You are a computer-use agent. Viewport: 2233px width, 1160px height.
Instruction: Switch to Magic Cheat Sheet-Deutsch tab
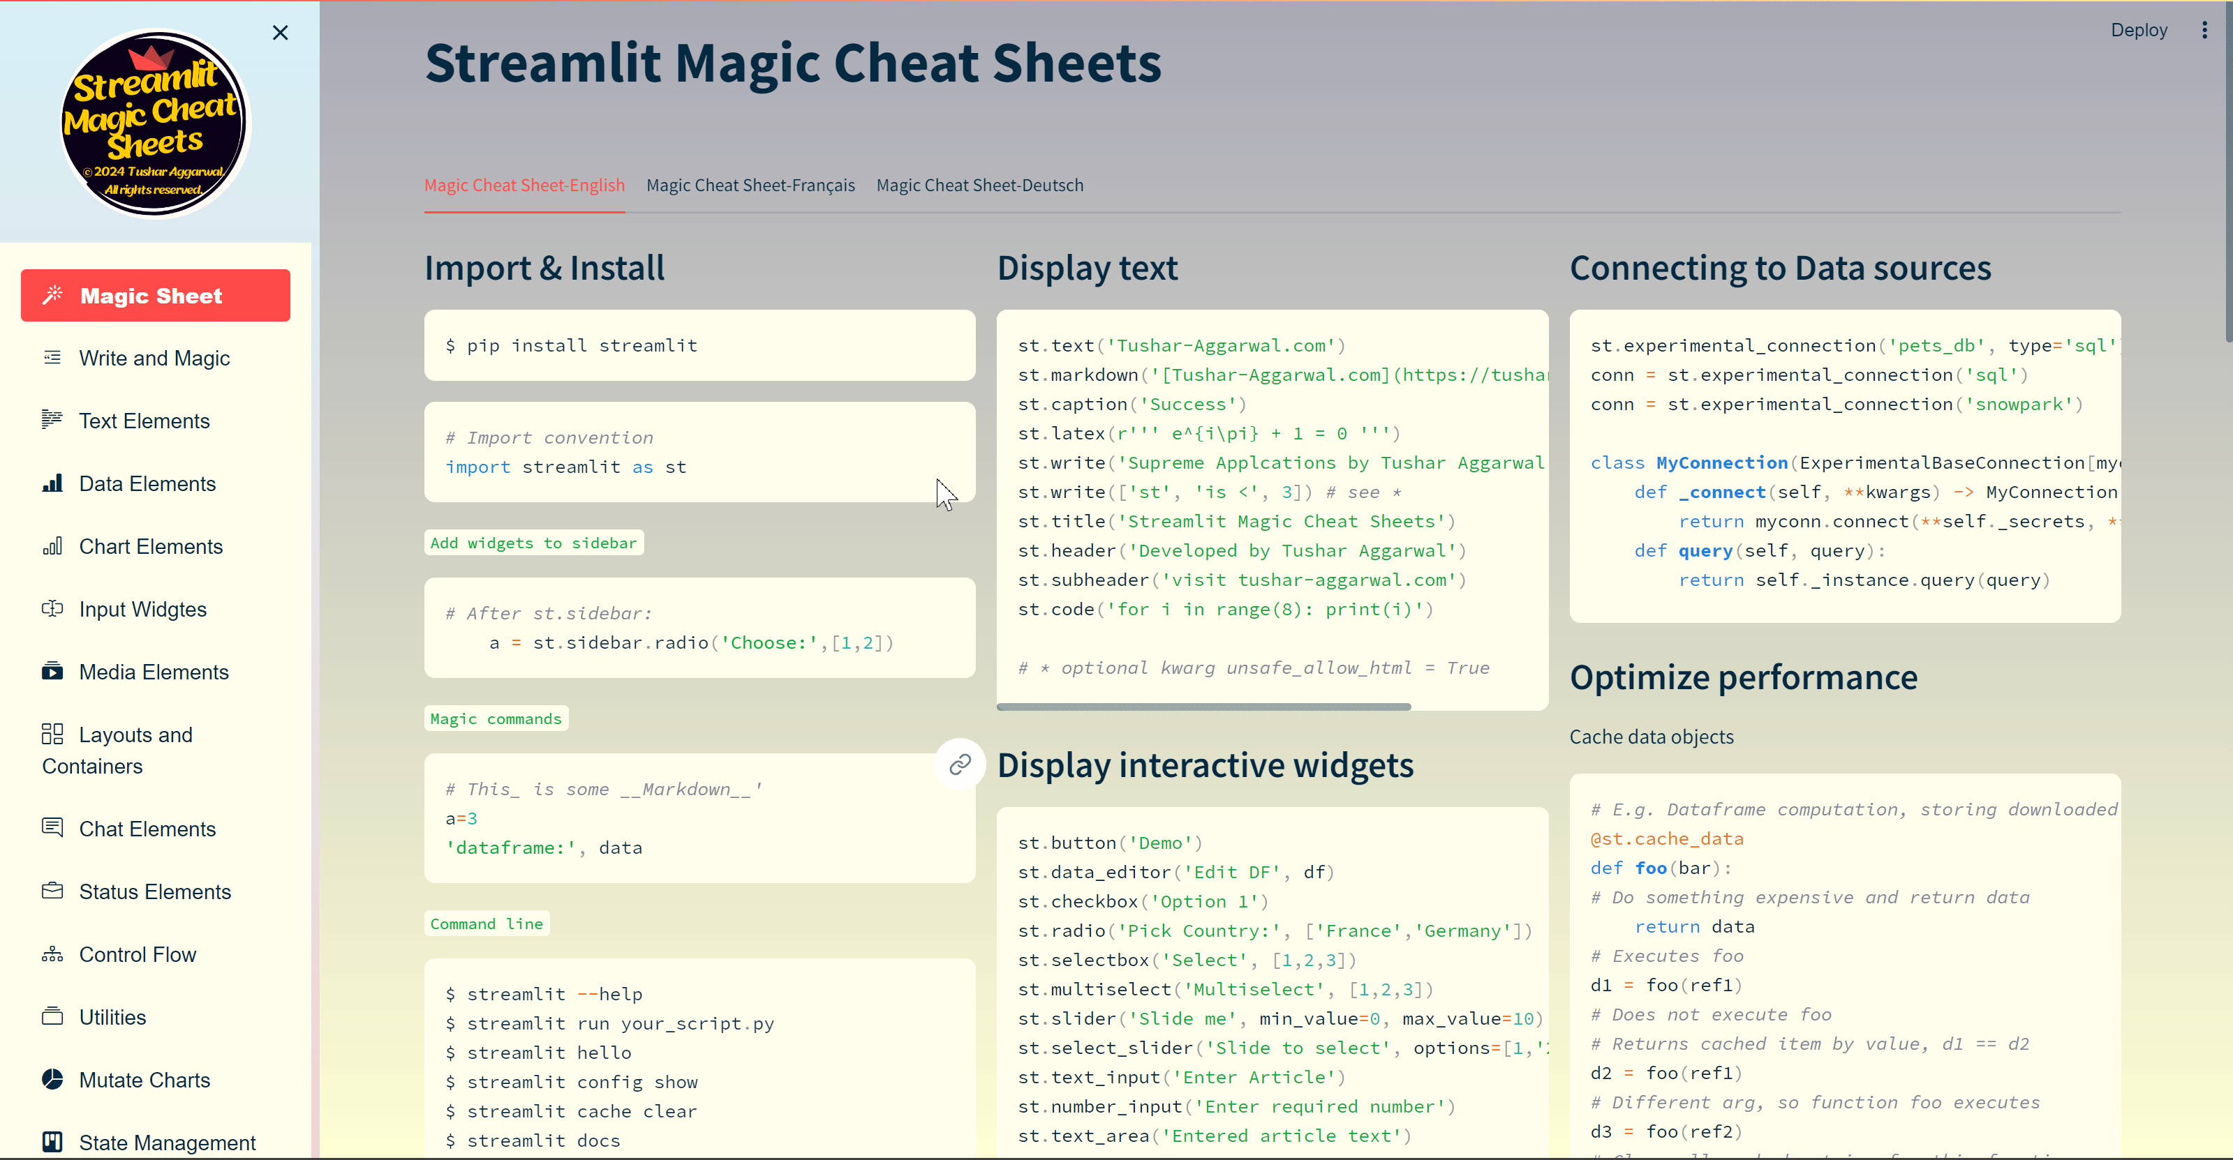pyautogui.click(x=979, y=186)
